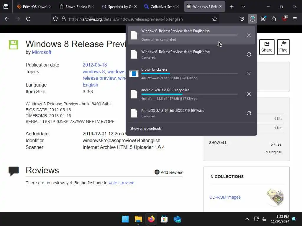
Task: Close the Speedtest tab
Action: click(135, 6)
